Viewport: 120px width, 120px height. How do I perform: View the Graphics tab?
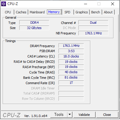(82, 12)
